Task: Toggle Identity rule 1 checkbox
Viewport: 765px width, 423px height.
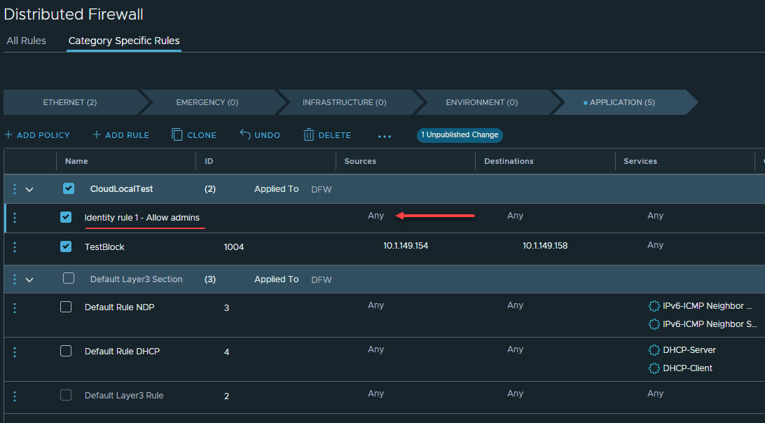Action: [66, 217]
